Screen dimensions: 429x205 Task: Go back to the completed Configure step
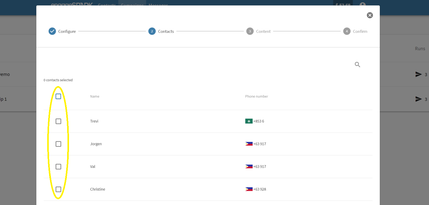[52, 31]
